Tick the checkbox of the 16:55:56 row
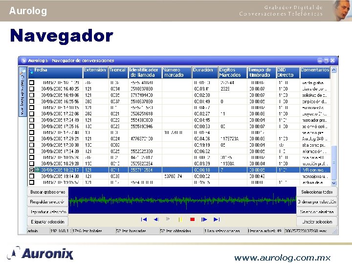The width and height of the screenshot is (352, 264). point(32,102)
